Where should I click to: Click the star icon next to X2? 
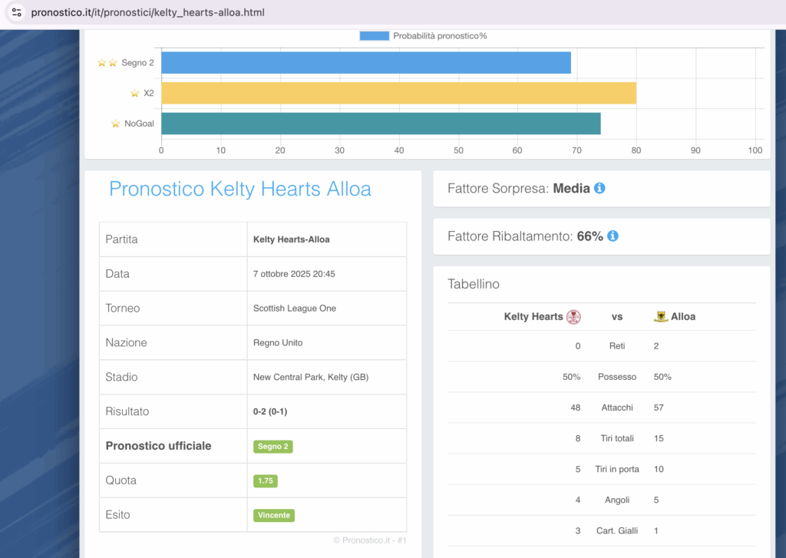pos(135,93)
